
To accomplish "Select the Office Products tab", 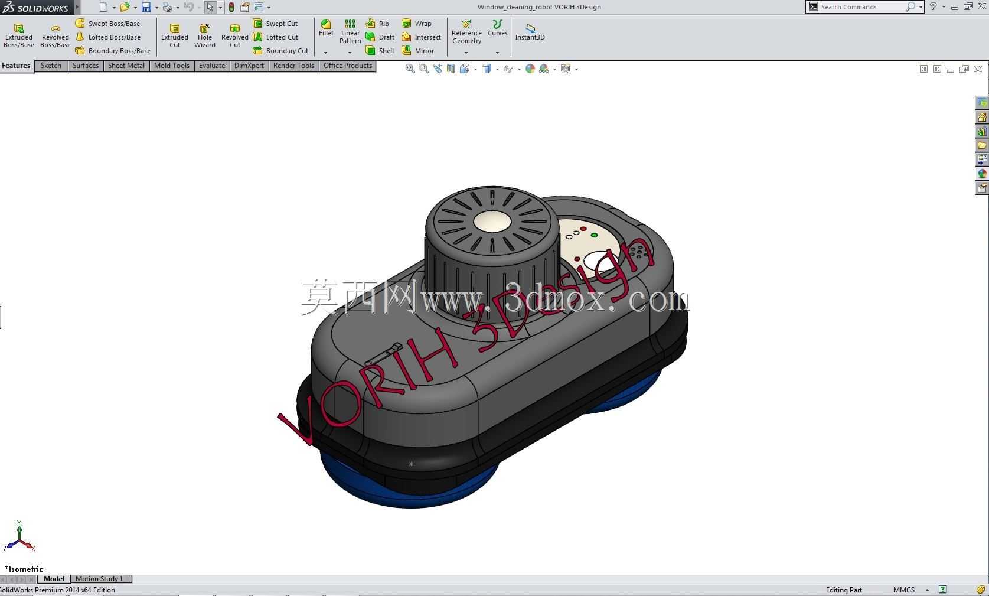I will coord(348,66).
